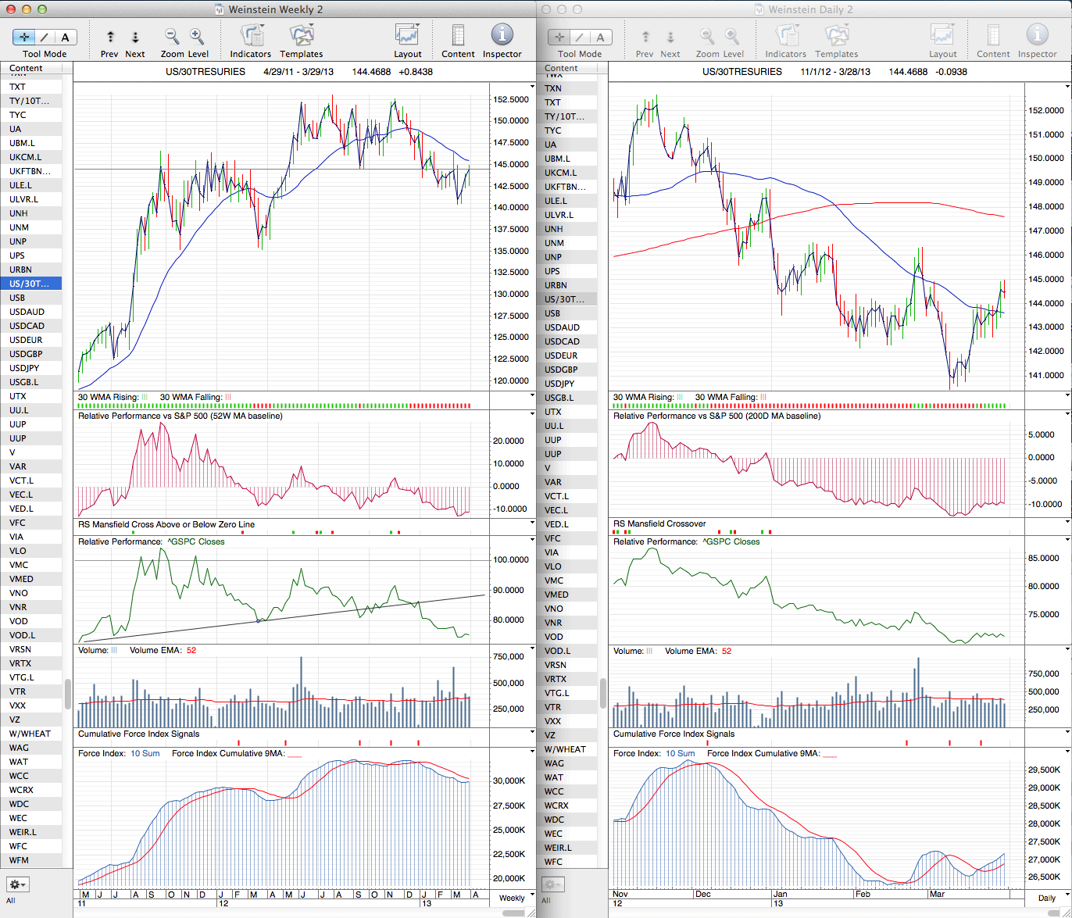Viewport: 1072px width, 918px height.
Task: Select USDJPY in the Weekly symbol list
Action: tap(24, 368)
